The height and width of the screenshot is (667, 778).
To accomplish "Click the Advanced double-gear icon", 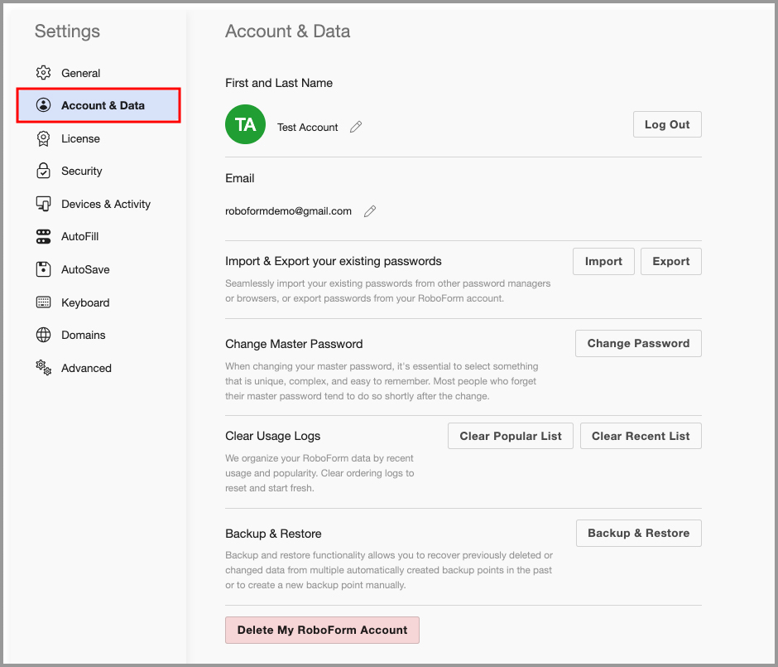I will click(x=43, y=368).
